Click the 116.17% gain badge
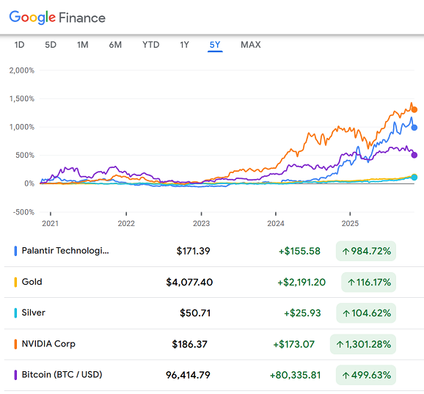The height and width of the screenshot is (394, 424). point(368,282)
